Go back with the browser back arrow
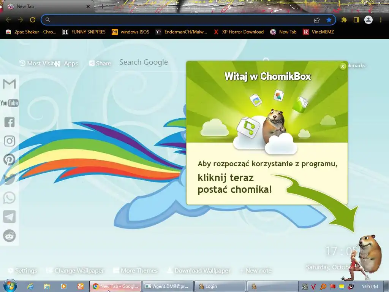The height and width of the screenshot is (292, 389). (x=8, y=20)
